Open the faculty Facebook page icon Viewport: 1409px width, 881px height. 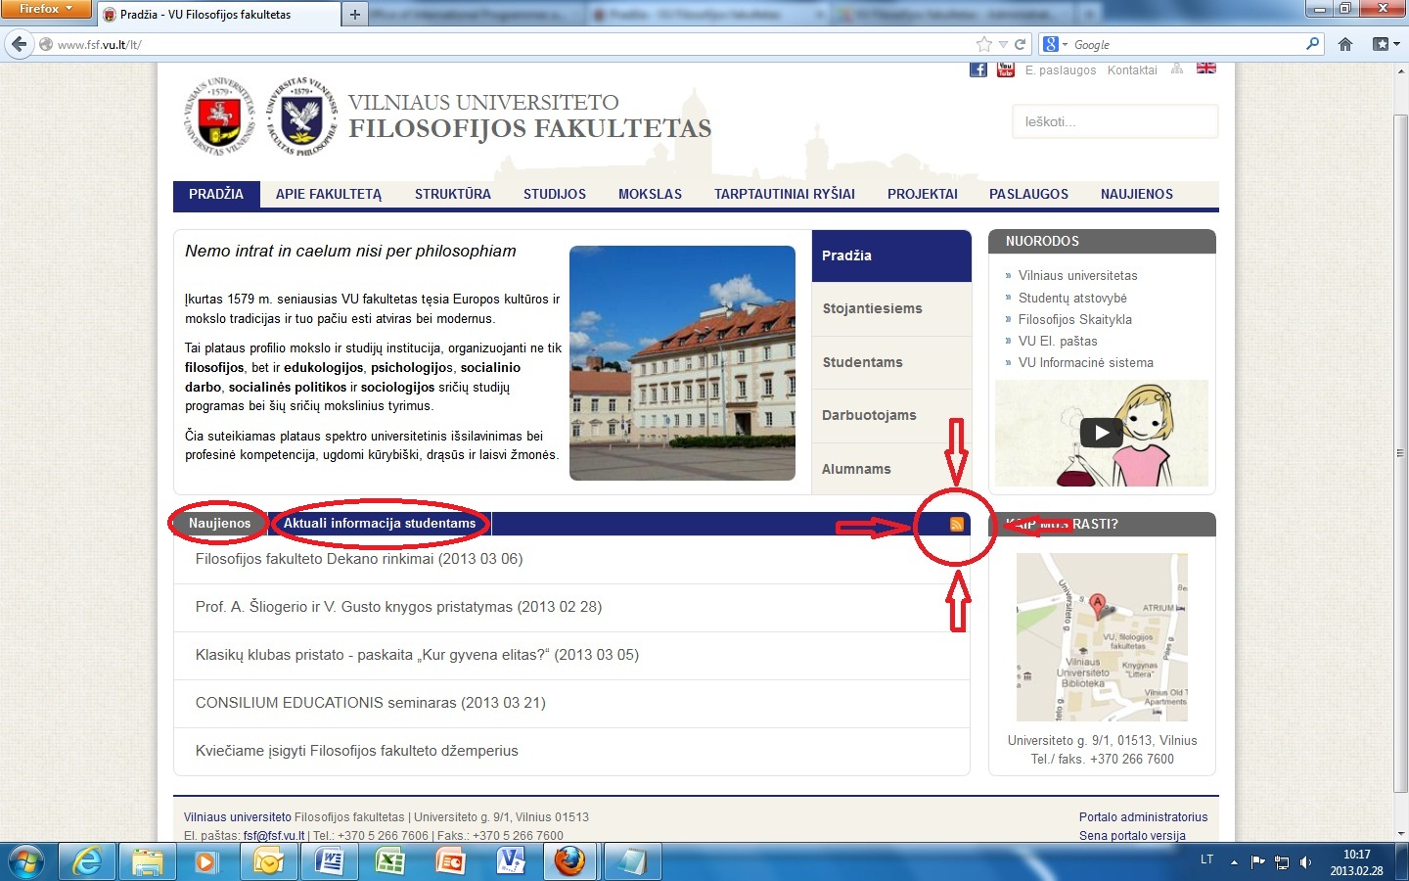977,70
